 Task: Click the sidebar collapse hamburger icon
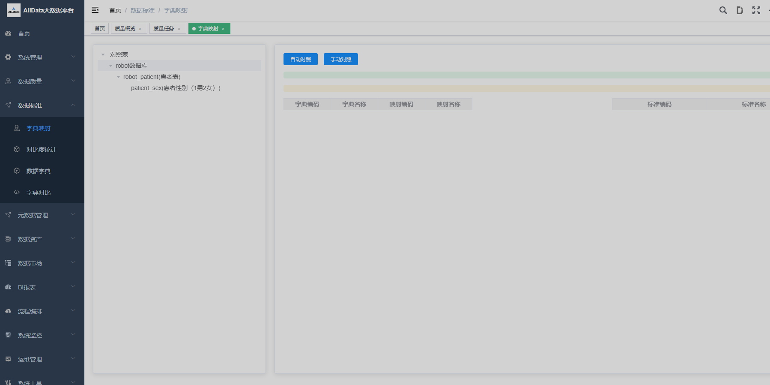pos(95,10)
